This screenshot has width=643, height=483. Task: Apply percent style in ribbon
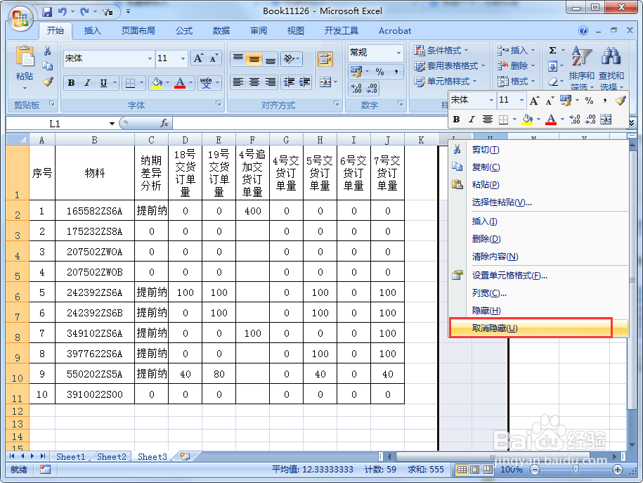pos(379,72)
